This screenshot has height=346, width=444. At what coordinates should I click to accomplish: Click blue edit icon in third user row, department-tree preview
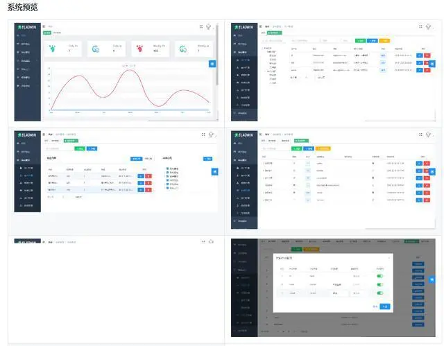pyautogui.click(x=419, y=70)
